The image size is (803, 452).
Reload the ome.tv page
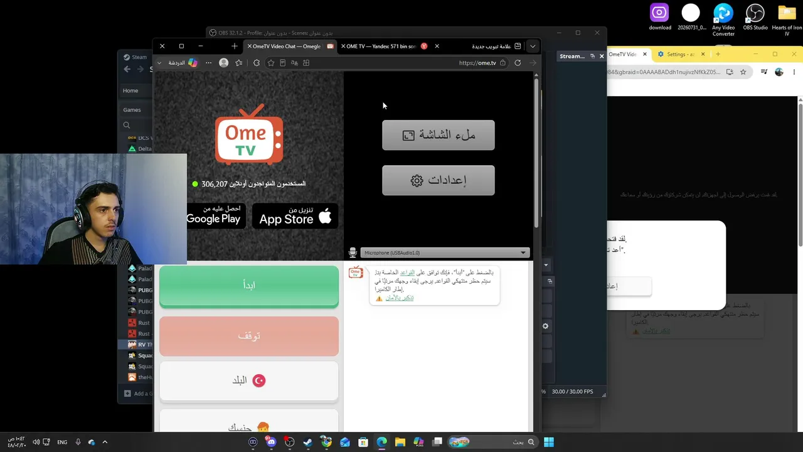(x=518, y=63)
